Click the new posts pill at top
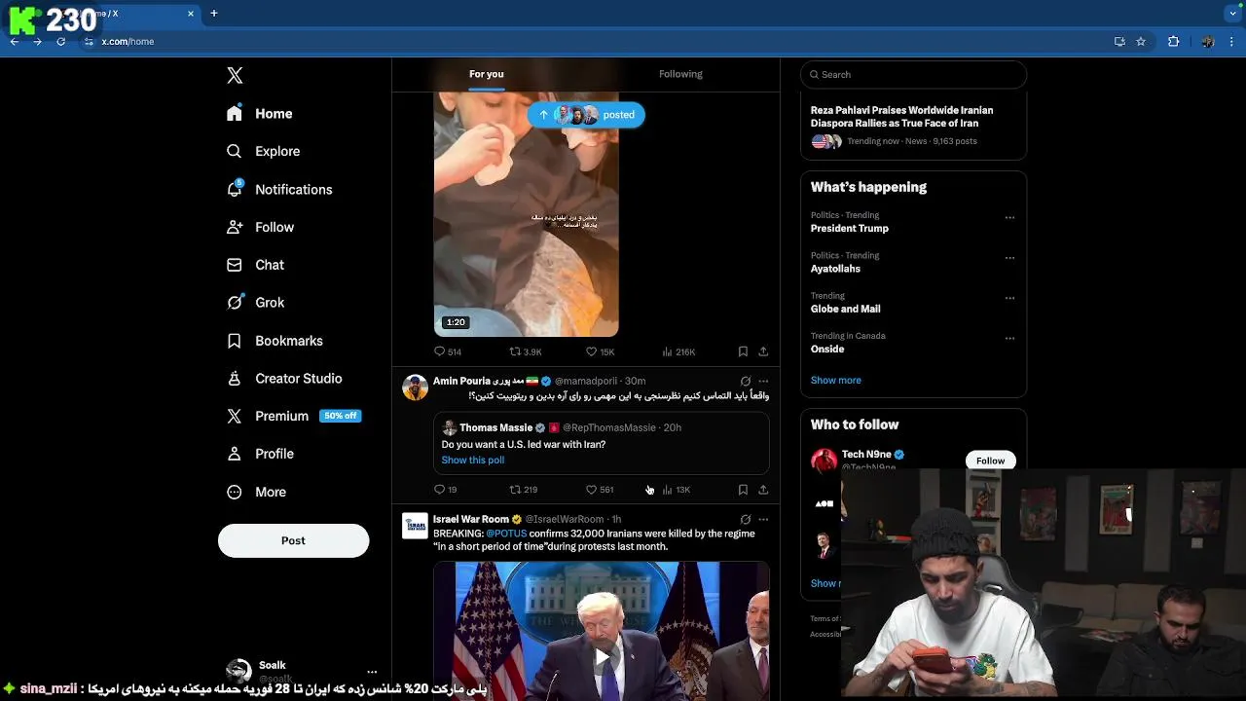 pyautogui.click(x=586, y=115)
